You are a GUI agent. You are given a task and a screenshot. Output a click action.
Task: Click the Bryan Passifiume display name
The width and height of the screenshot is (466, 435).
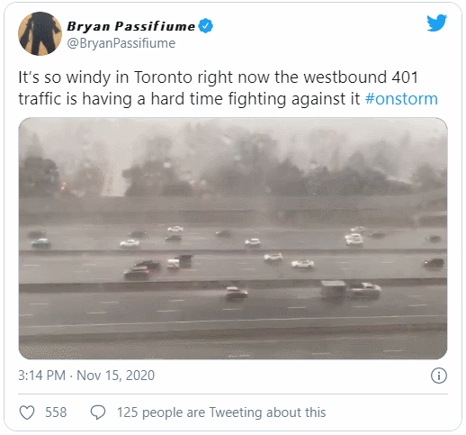click(x=131, y=26)
